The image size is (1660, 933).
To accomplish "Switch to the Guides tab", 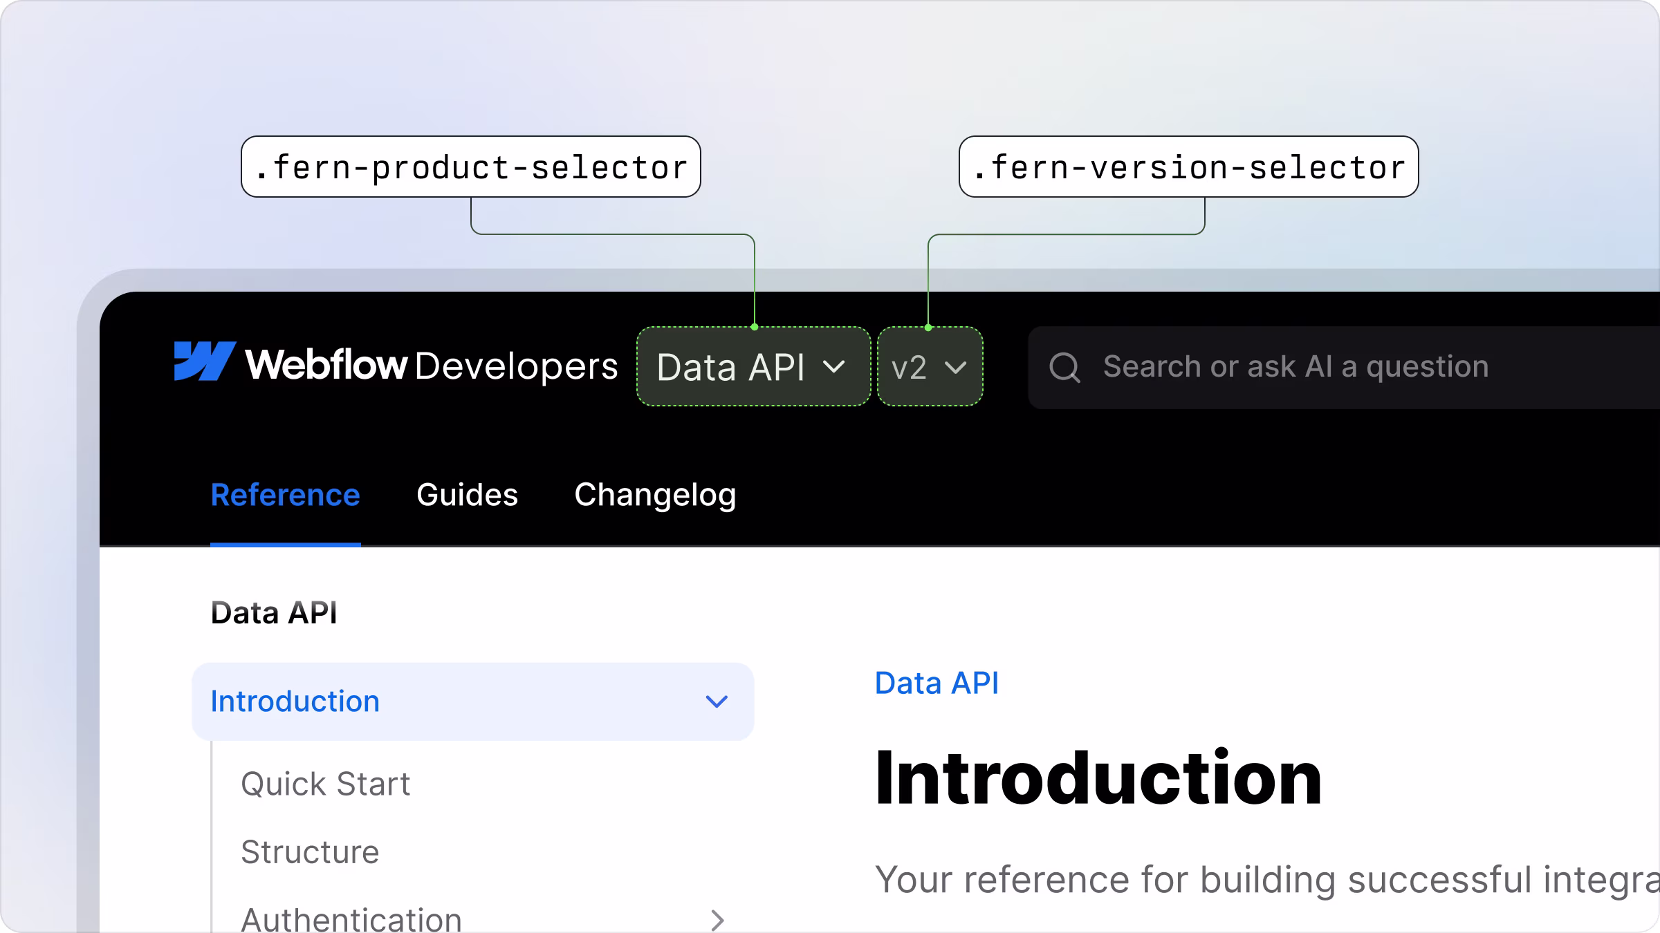I will tap(468, 495).
